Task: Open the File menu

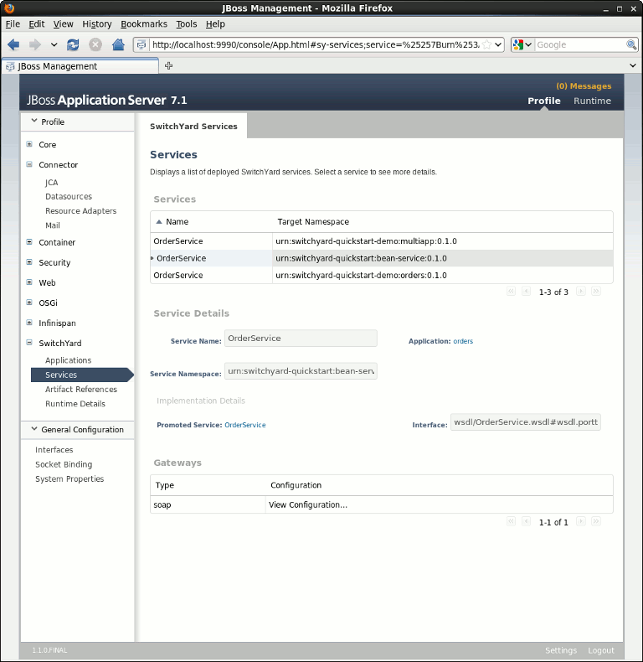Action: click(13, 24)
